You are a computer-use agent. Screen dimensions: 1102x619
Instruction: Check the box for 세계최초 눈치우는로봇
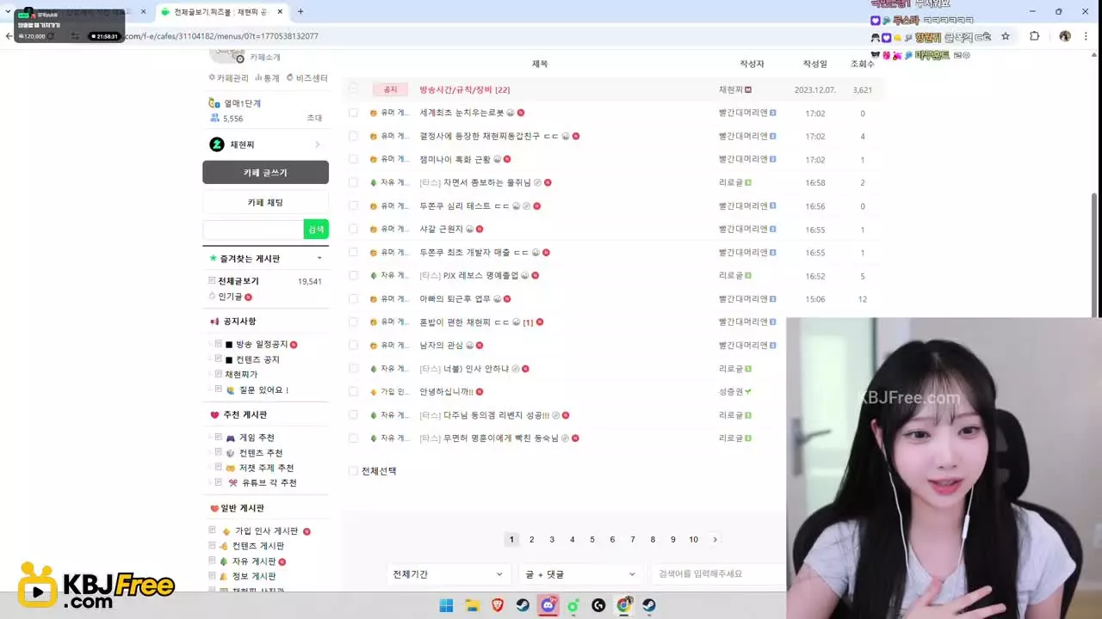click(x=353, y=113)
